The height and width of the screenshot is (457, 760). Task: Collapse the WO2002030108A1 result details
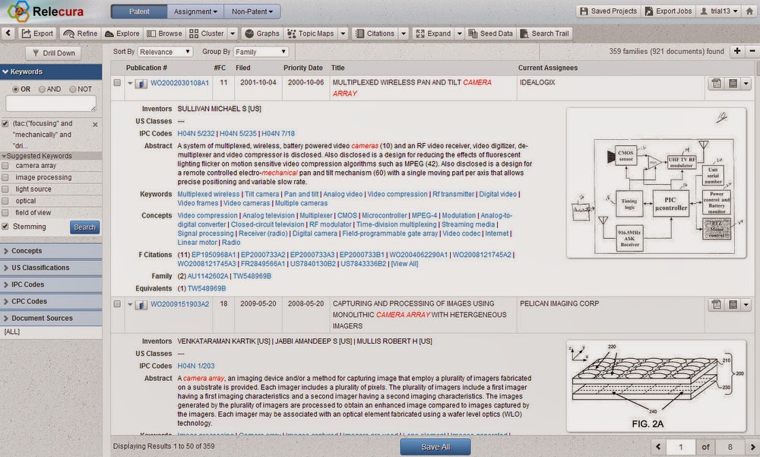tap(130, 83)
